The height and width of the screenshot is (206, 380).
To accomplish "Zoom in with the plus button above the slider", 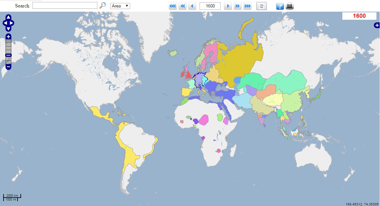I will pyautogui.click(x=8, y=37).
